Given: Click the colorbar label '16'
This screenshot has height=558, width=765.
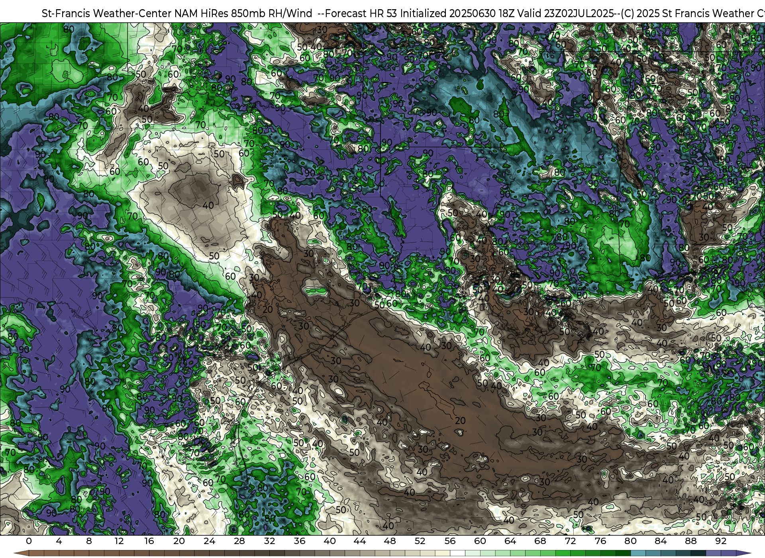Looking at the screenshot, I should (149, 541).
